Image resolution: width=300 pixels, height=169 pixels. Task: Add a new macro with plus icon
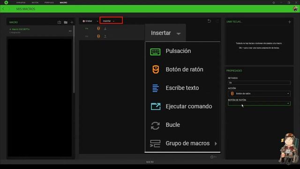point(72,23)
